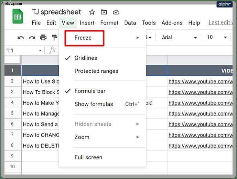Open the Edit menu
The width and height of the screenshot is (237, 179).
51,23
